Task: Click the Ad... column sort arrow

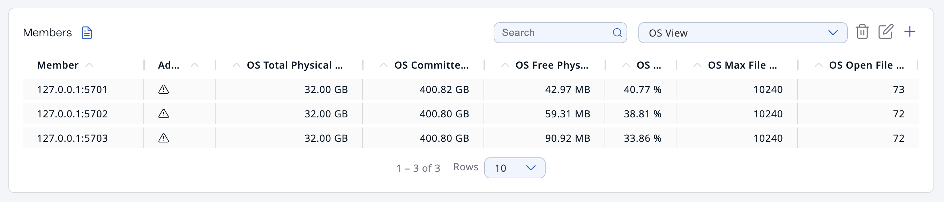Action: [195, 65]
